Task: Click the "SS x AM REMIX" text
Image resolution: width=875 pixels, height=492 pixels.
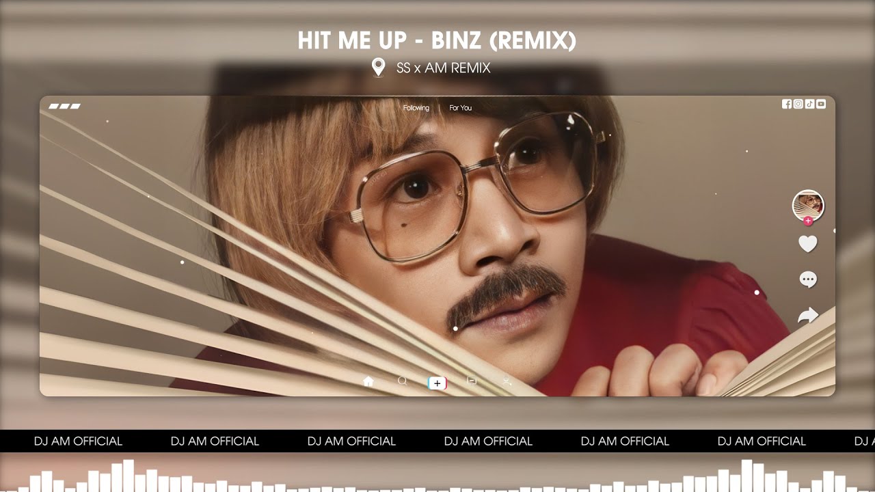Action: (x=443, y=68)
